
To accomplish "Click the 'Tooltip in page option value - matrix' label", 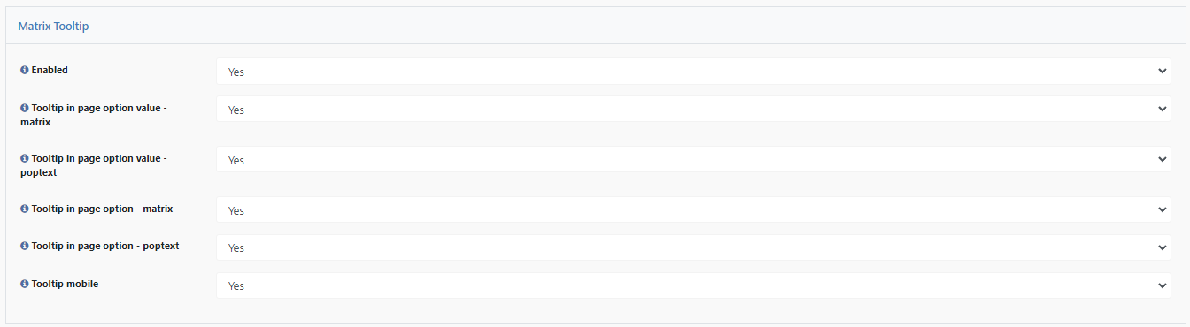I will pos(98,114).
